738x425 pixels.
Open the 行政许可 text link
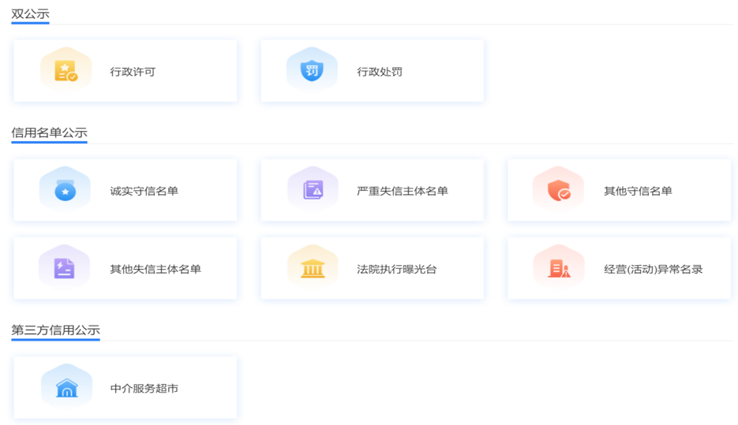pos(133,72)
